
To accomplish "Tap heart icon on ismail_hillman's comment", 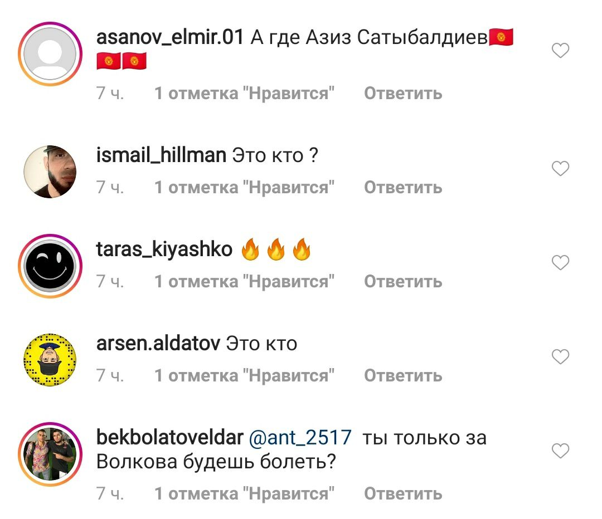I will [x=560, y=168].
